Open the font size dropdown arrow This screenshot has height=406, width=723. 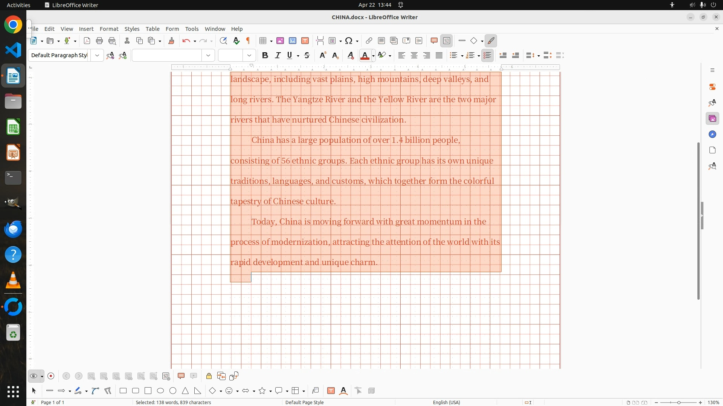click(x=249, y=55)
